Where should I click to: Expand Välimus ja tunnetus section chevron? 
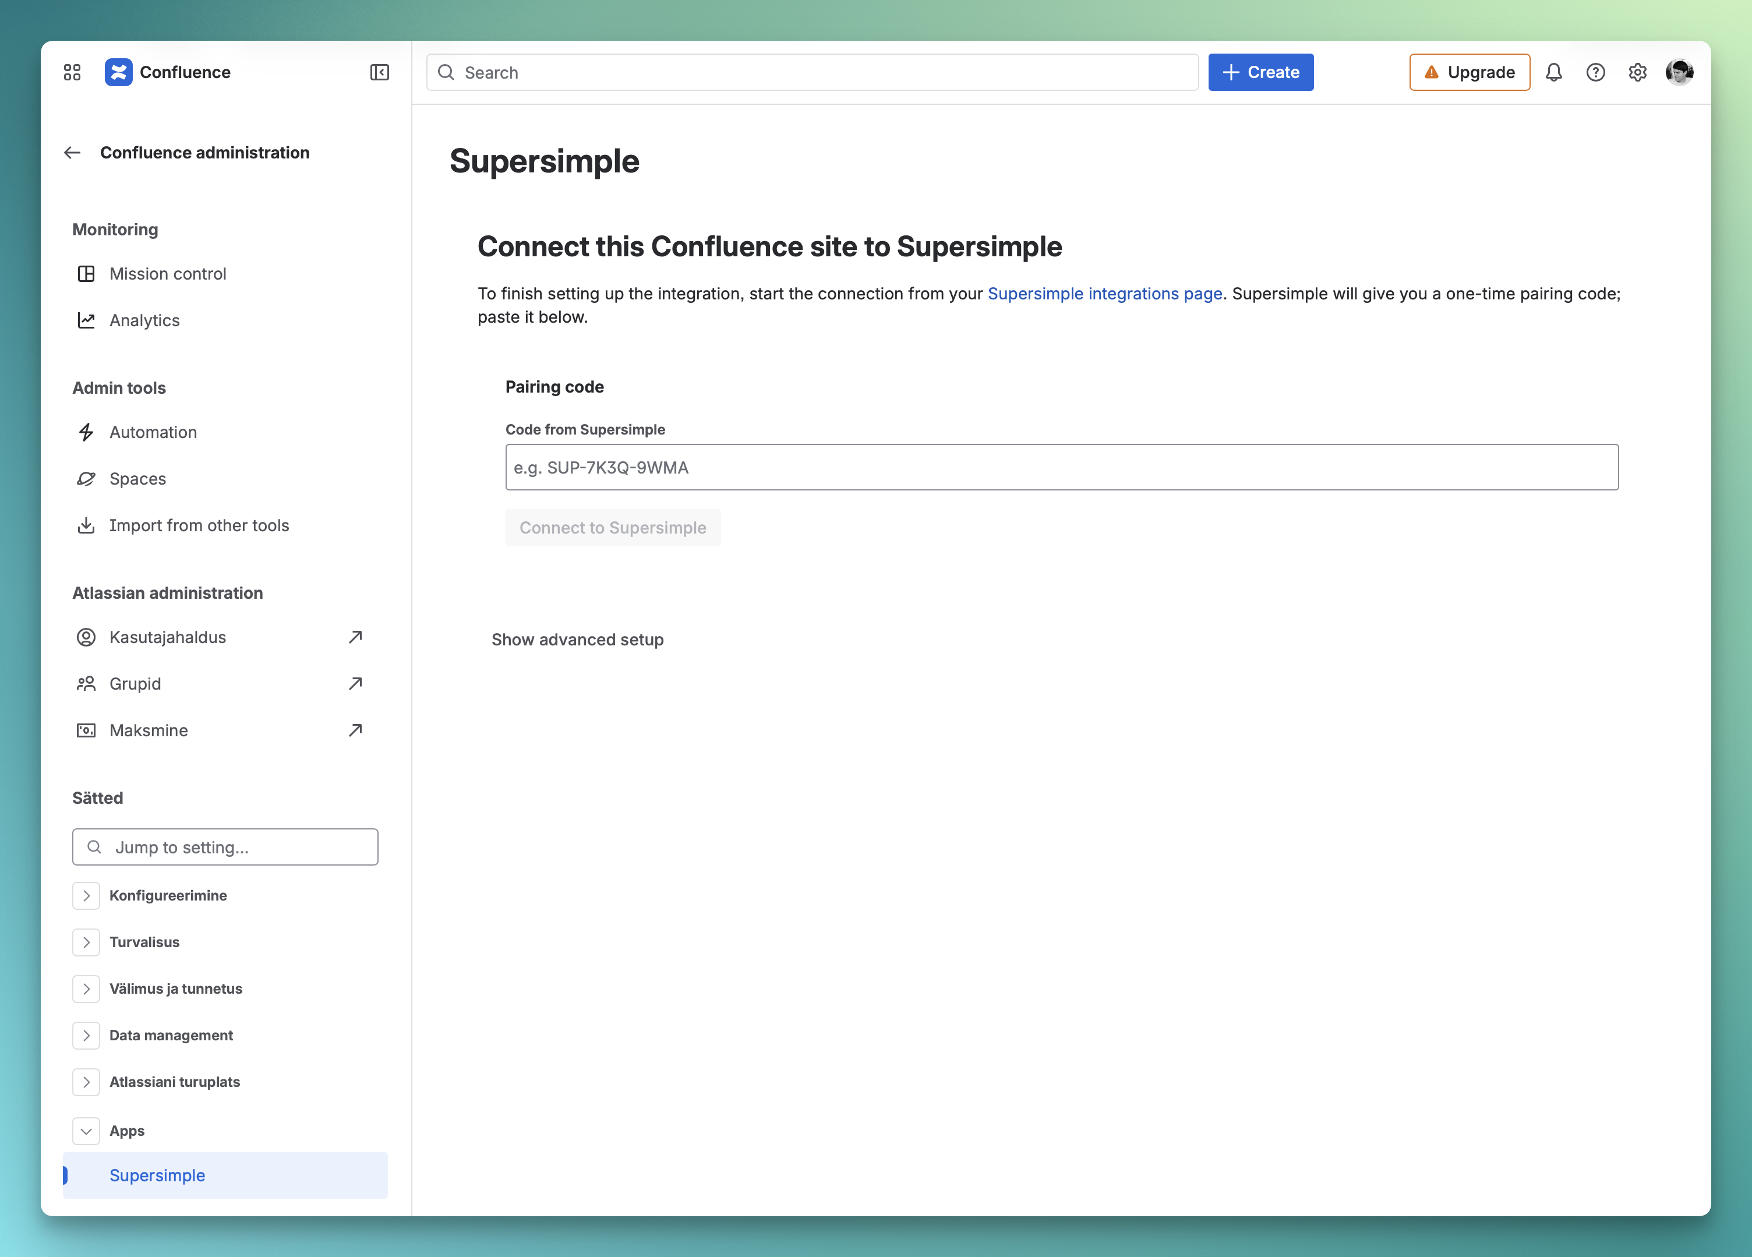(86, 989)
